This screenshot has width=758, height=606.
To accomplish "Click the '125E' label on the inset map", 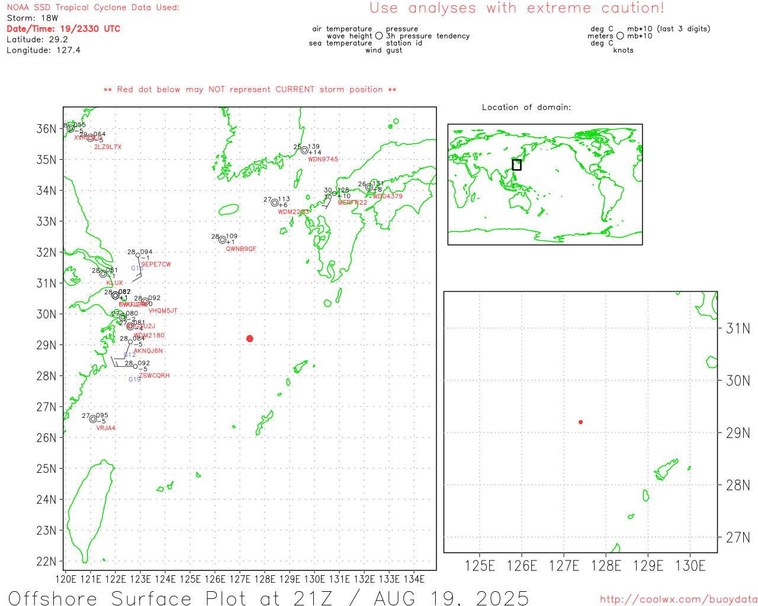I will point(480,566).
